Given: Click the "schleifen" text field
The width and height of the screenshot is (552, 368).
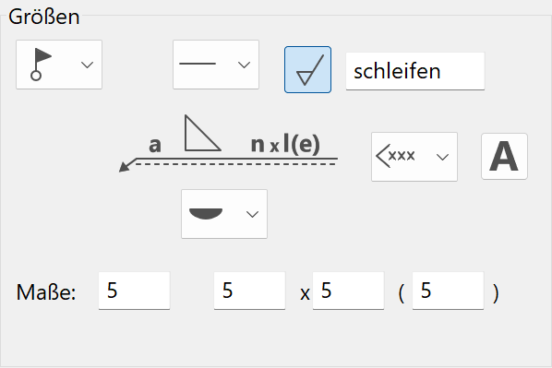Looking at the screenshot, I should tap(415, 71).
